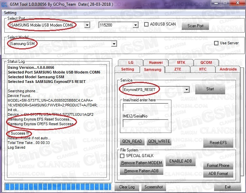The width and height of the screenshot is (246, 193).
Task: Select the Samsung tab
Action: coord(153,69)
